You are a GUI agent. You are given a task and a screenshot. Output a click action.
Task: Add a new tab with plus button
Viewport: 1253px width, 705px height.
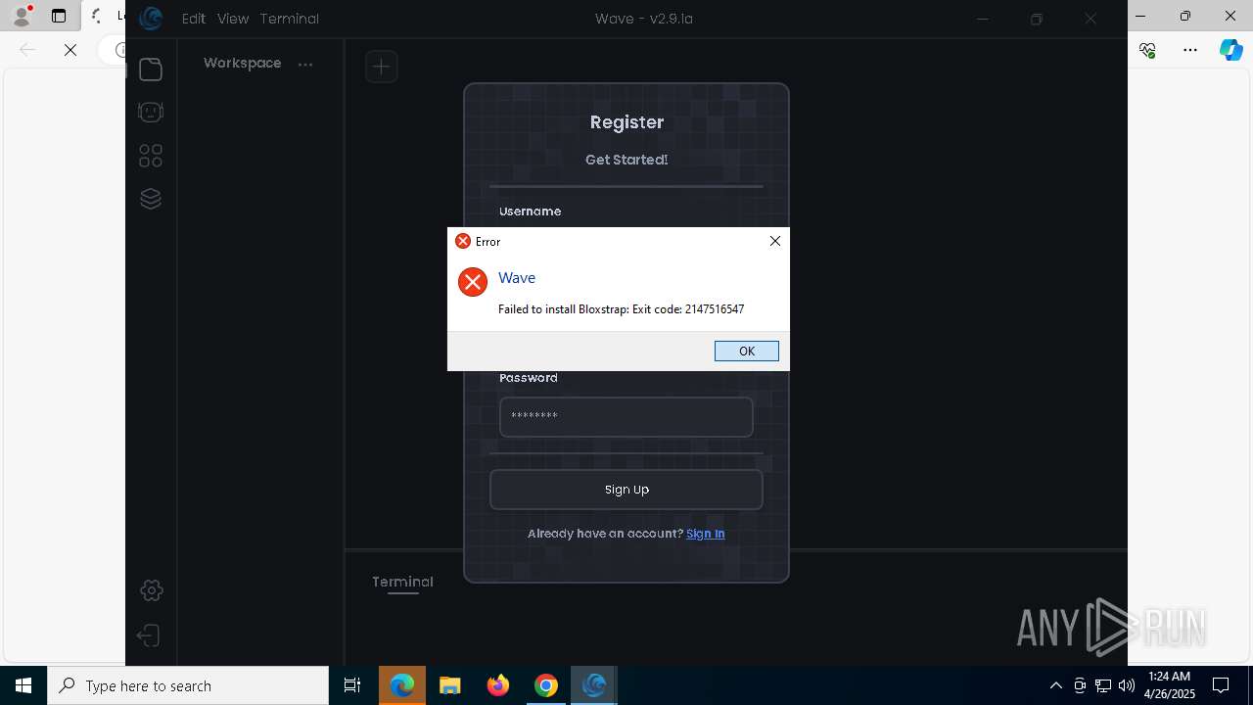point(382,67)
